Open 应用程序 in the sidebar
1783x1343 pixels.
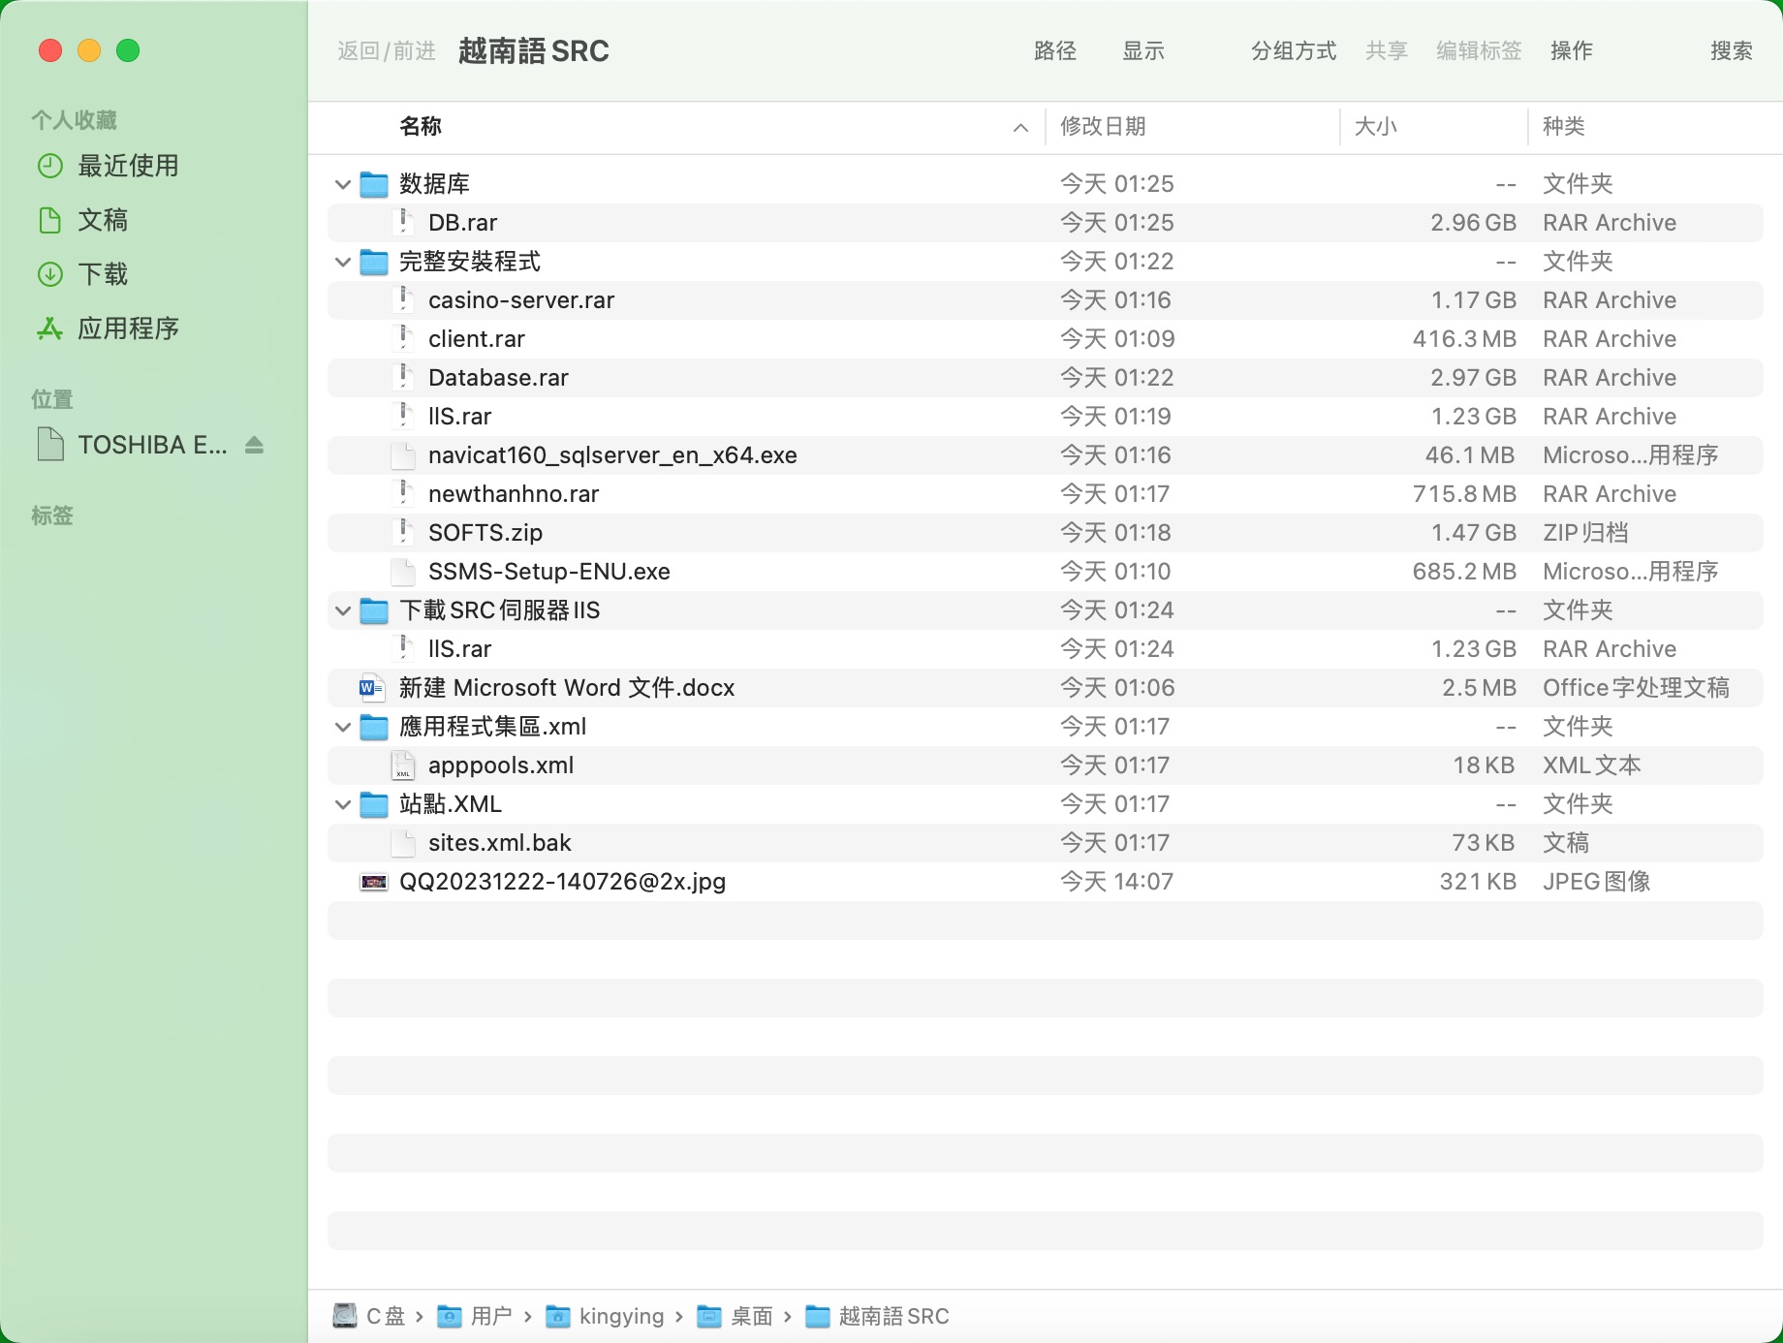[128, 328]
